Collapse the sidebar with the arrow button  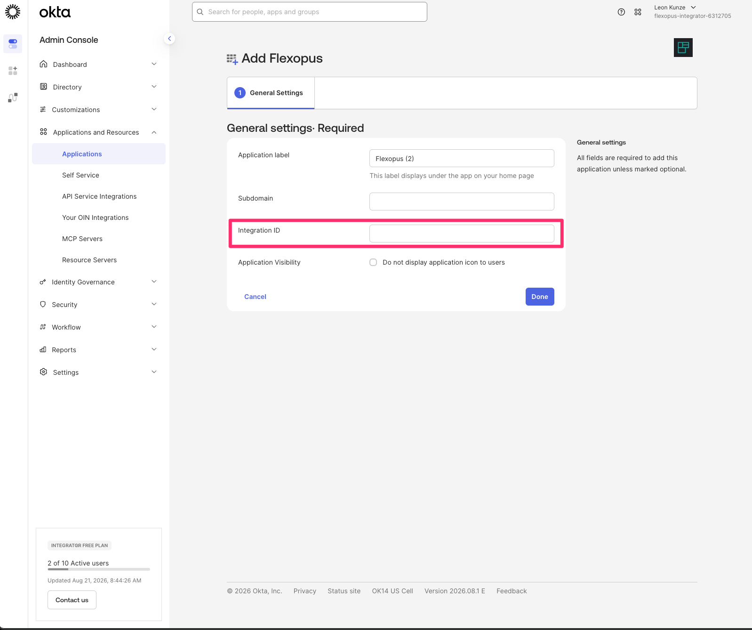coord(169,39)
